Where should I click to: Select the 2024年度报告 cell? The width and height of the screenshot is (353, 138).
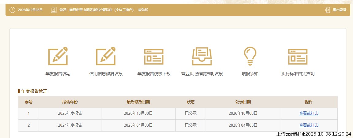coord(70,125)
